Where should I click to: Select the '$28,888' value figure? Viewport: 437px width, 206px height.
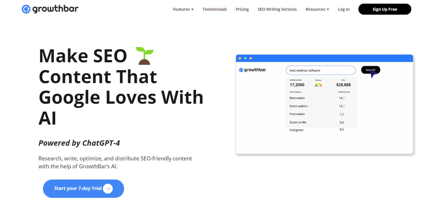click(x=343, y=85)
